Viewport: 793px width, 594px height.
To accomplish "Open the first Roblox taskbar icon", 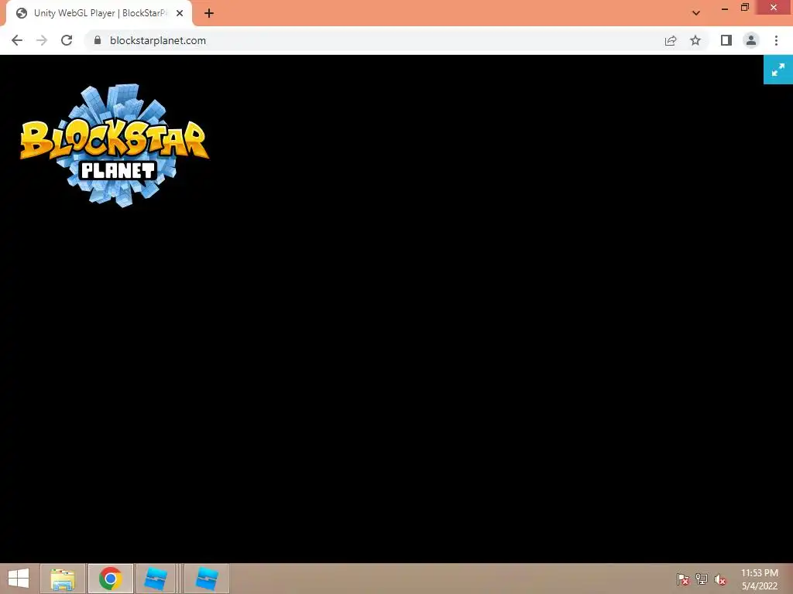I will pos(156,579).
